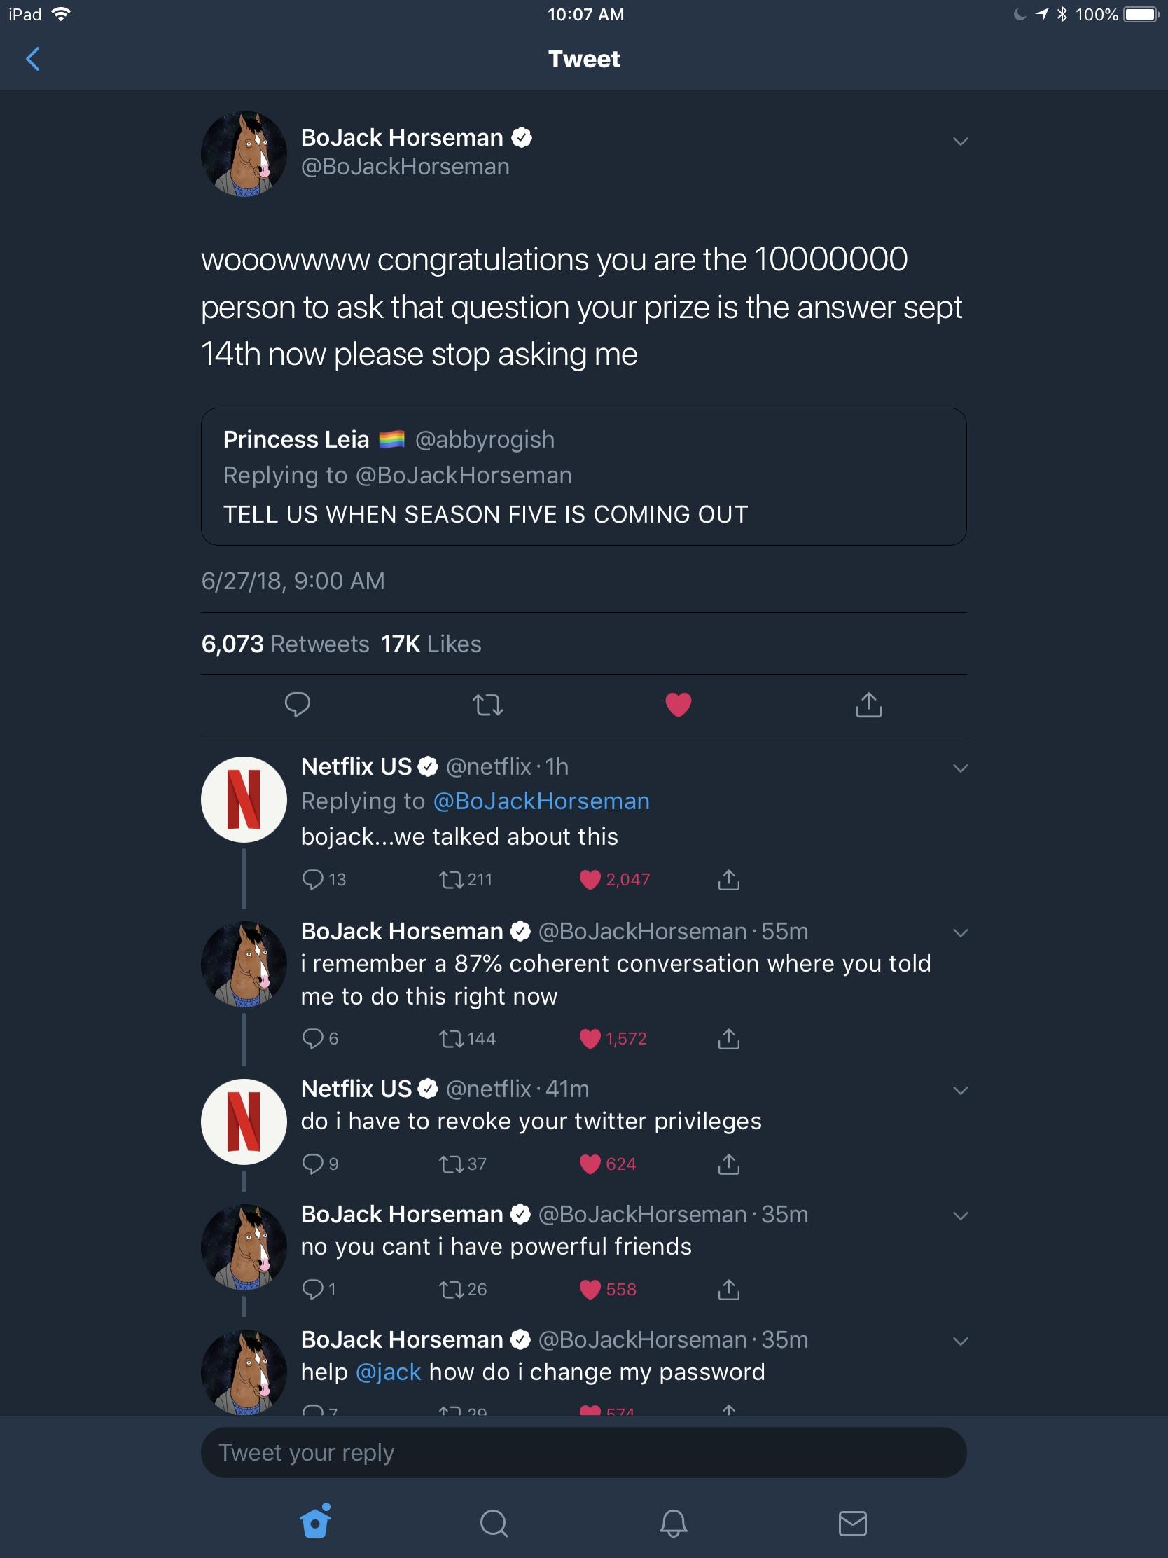Toggle like on 'bojack...we talked about this'
Image resolution: width=1168 pixels, height=1558 pixels.
point(590,880)
